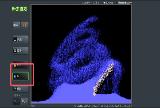
Task: Click the 60 FPS counter
Action: 108,3
